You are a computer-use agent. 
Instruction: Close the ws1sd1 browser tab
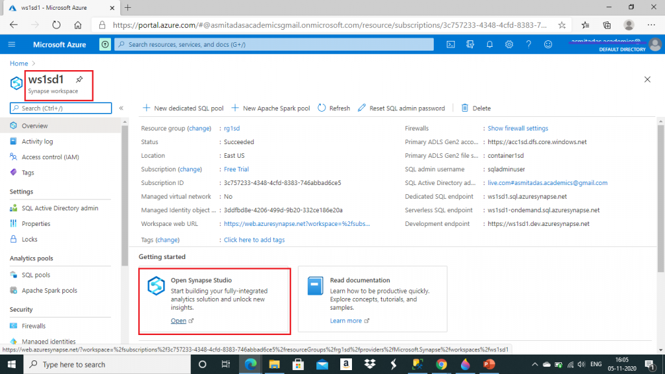coord(112,8)
